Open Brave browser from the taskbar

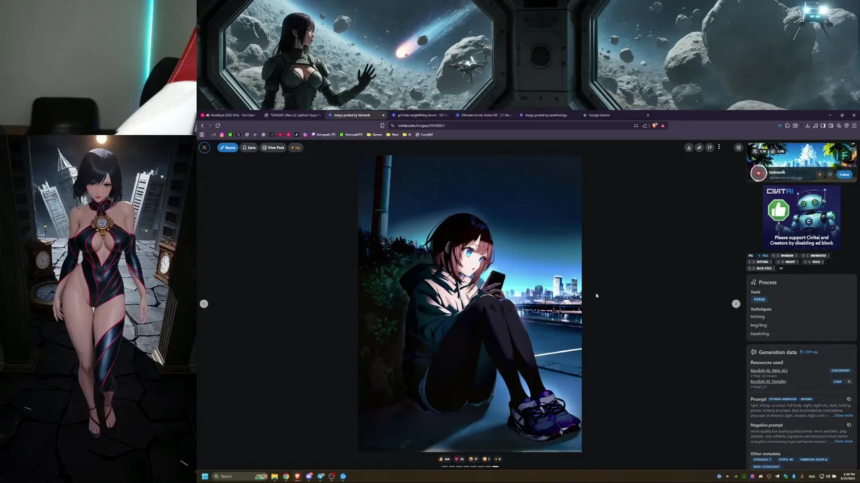[298, 476]
